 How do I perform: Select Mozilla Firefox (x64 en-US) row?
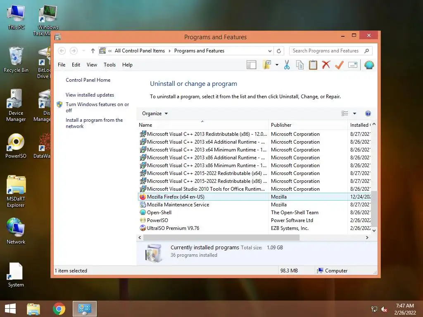click(254, 197)
